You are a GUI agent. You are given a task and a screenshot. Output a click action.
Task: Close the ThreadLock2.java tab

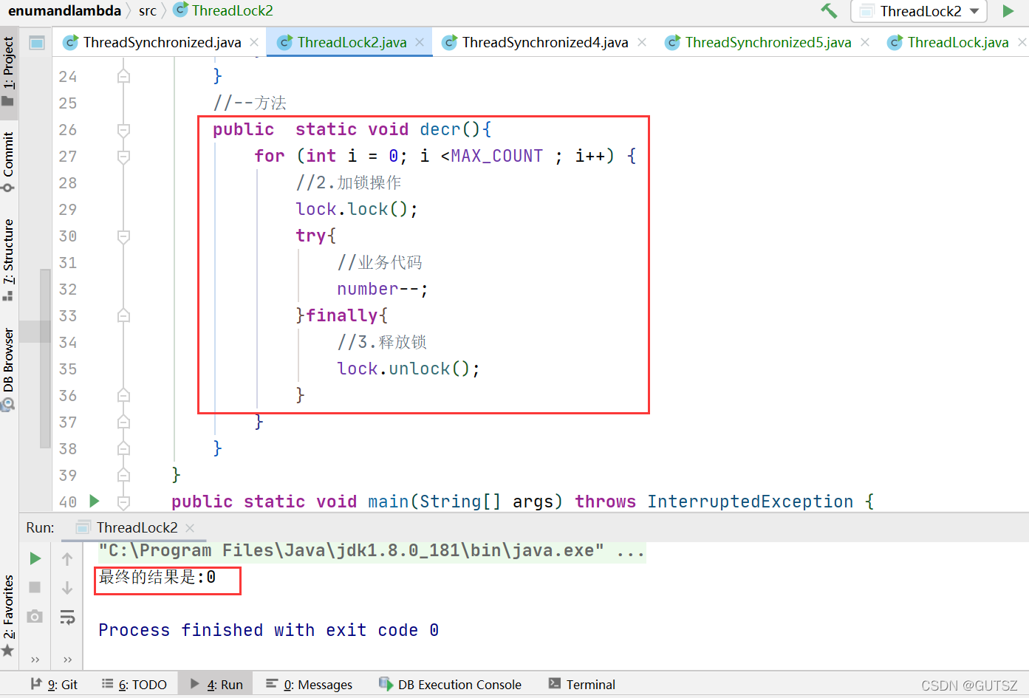click(420, 42)
